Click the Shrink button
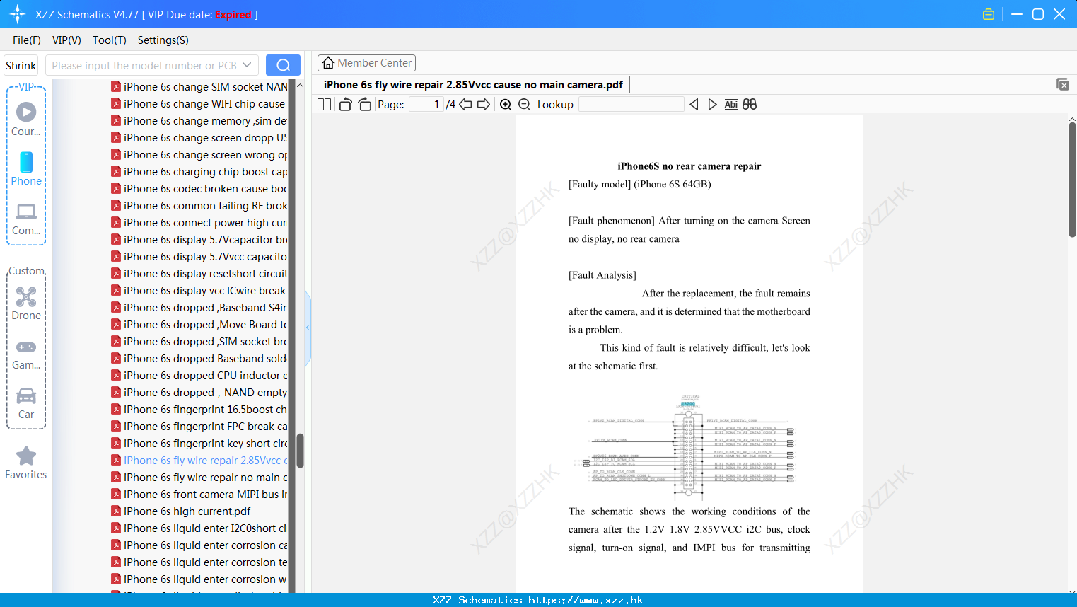The height and width of the screenshot is (607, 1077). click(21, 65)
